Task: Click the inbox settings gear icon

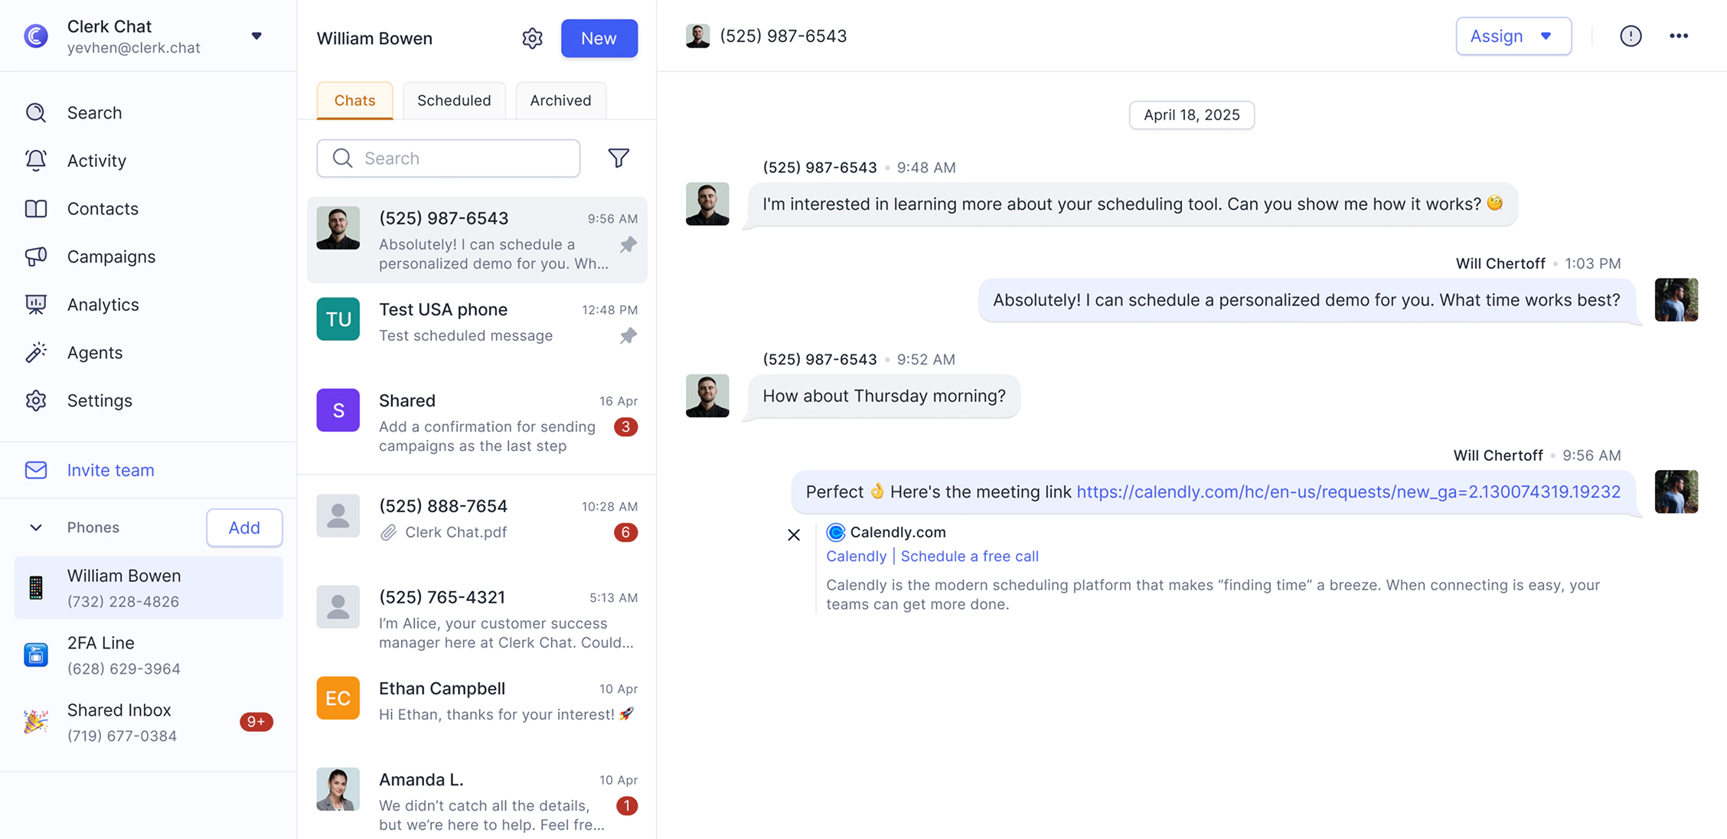Action: tap(532, 38)
